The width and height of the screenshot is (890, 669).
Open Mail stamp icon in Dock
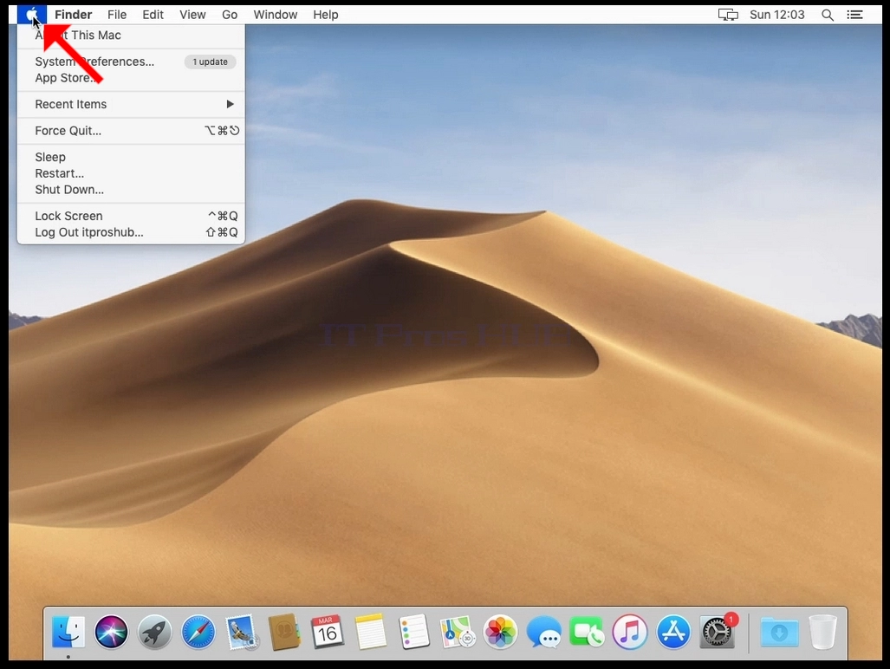[x=241, y=632]
